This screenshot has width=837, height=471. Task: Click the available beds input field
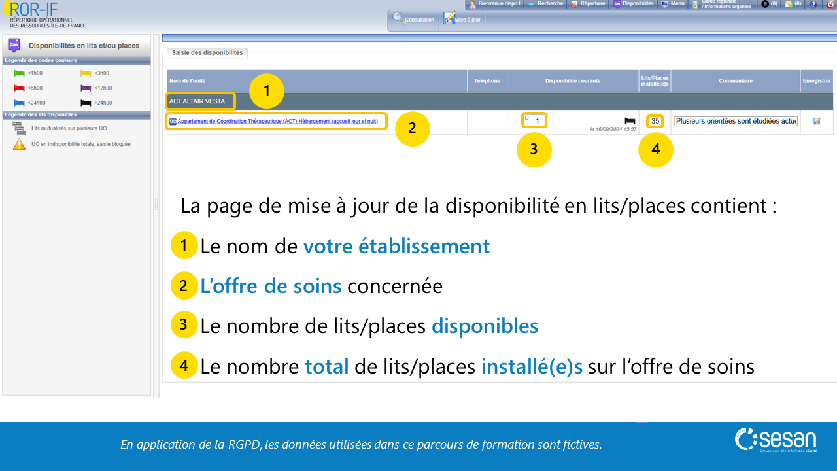[x=535, y=121]
